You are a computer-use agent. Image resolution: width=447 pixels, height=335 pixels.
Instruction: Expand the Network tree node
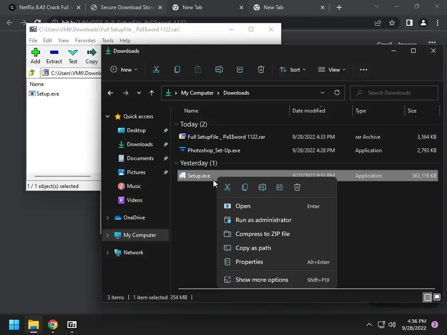pos(108,253)
